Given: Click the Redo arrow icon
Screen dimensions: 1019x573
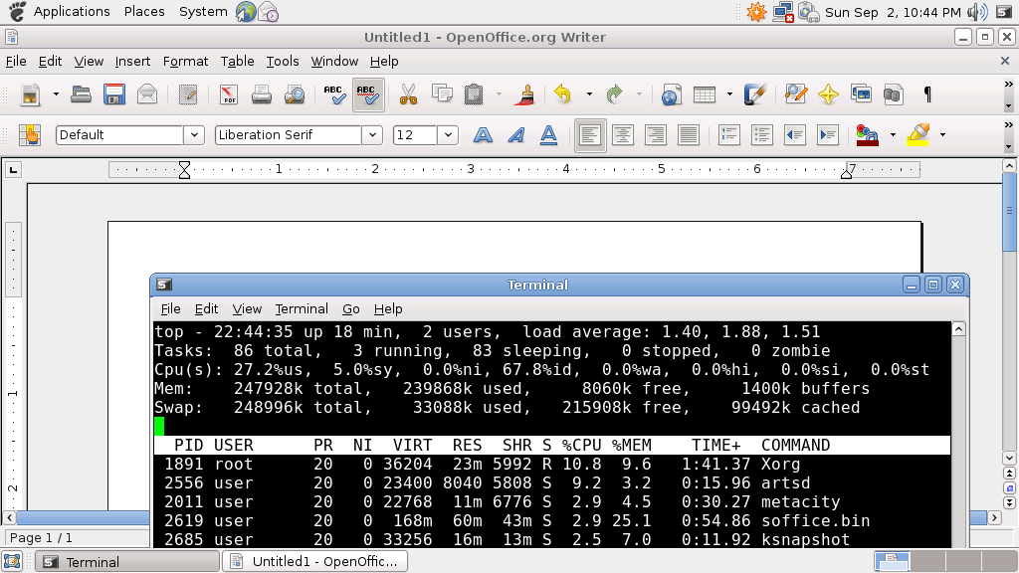Looking at the screenshot, I should [x=614, y=95].
